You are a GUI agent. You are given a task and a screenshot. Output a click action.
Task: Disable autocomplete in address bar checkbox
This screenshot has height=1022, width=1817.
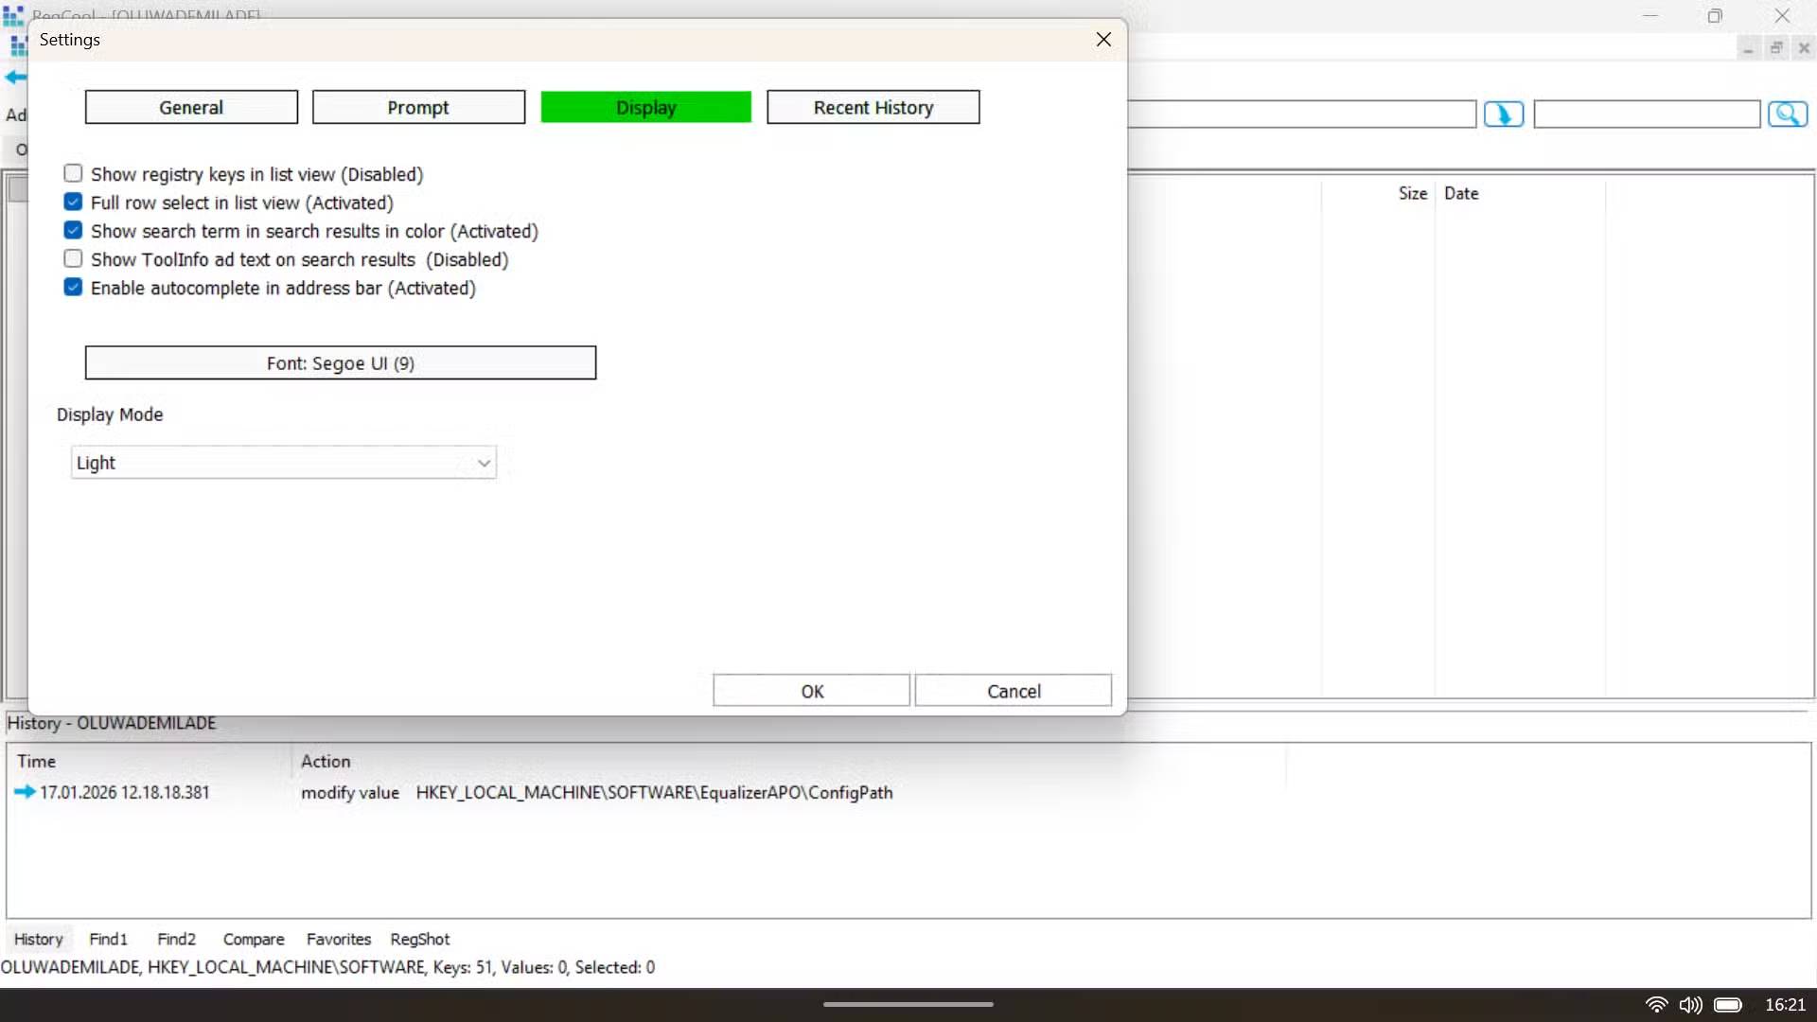[x=73, y=288]
